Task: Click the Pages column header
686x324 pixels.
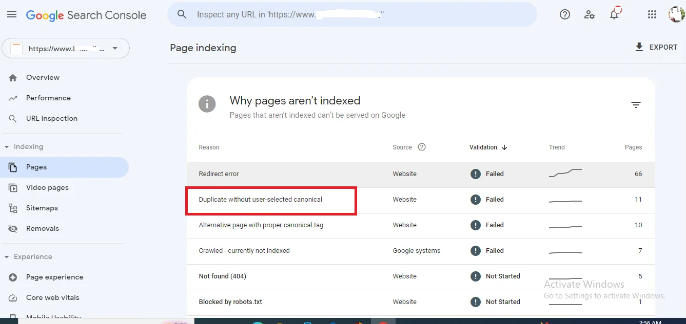Action: (633, 147)
